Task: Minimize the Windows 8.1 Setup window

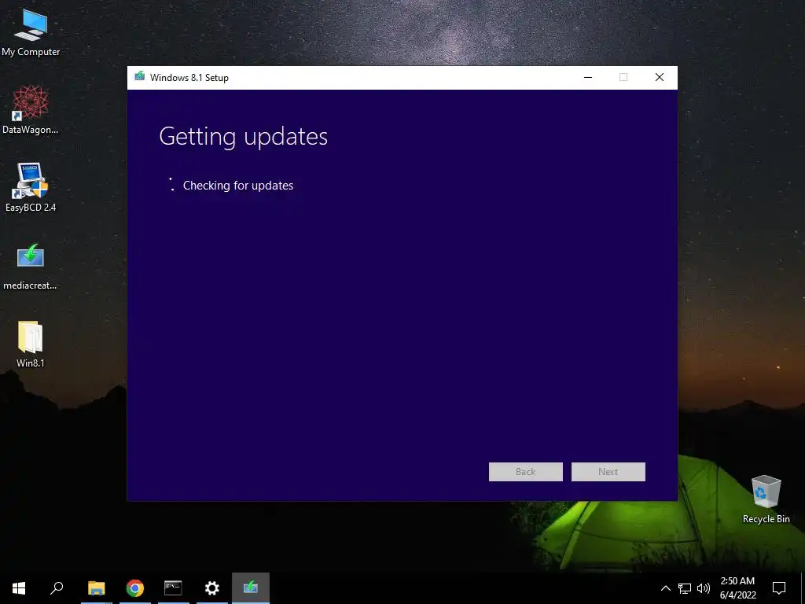Action: point(588,78)
